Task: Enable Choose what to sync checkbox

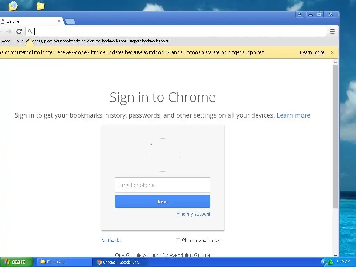Action: pyautogui.click(x=178, y=241)
